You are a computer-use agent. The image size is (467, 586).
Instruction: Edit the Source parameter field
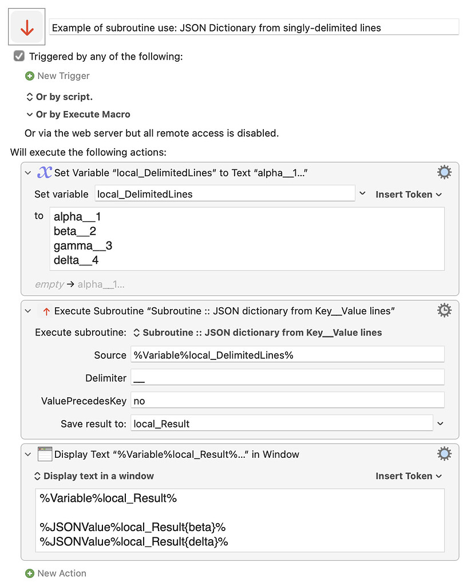point(287,355)
